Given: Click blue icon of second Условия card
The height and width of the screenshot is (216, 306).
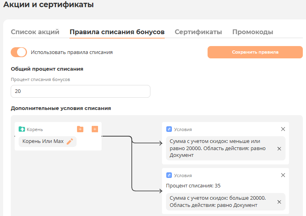Looking at the screenshot, I should [169, 175].
